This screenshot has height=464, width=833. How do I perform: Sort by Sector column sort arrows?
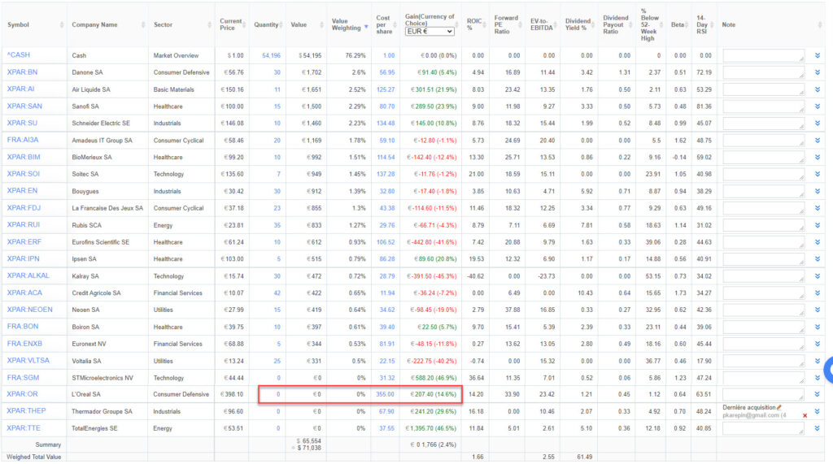[210, 25]
